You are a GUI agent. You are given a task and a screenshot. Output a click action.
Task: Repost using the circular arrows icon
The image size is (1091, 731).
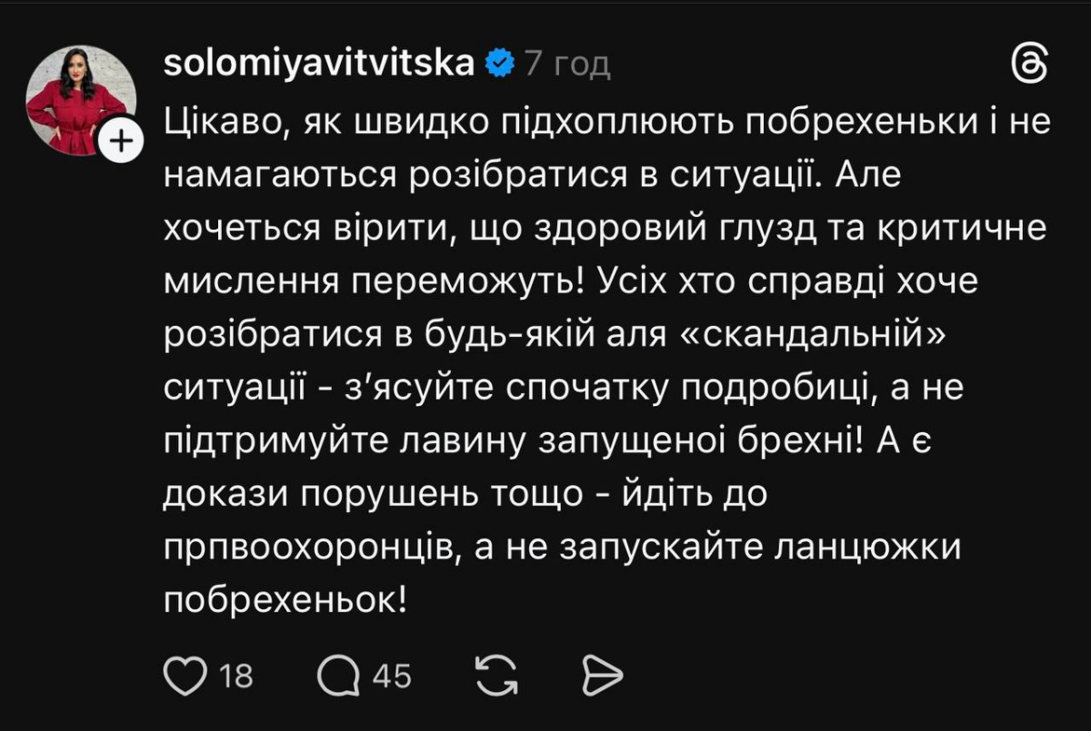coord(496,676)
